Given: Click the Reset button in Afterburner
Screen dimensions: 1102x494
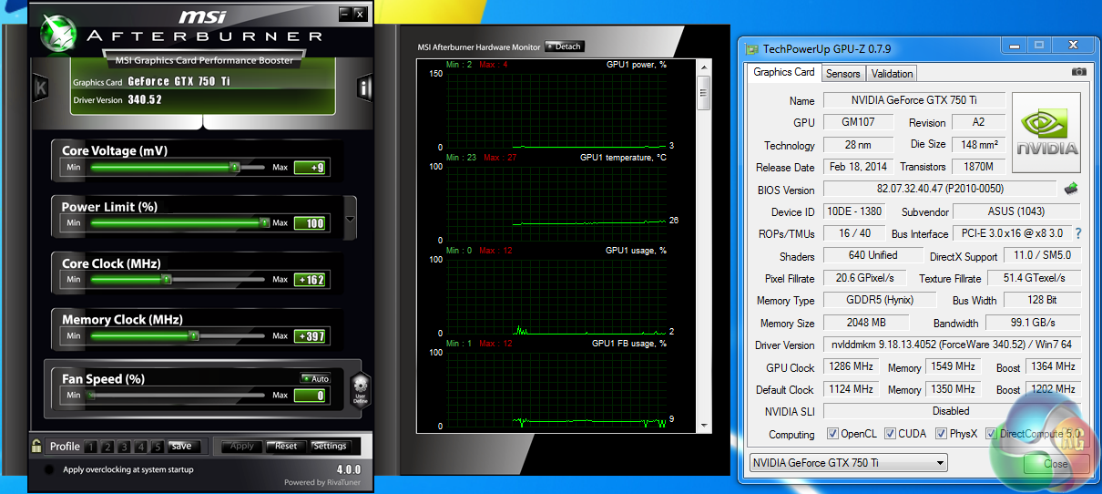Looking at the screenshot, I should (286, 446).
